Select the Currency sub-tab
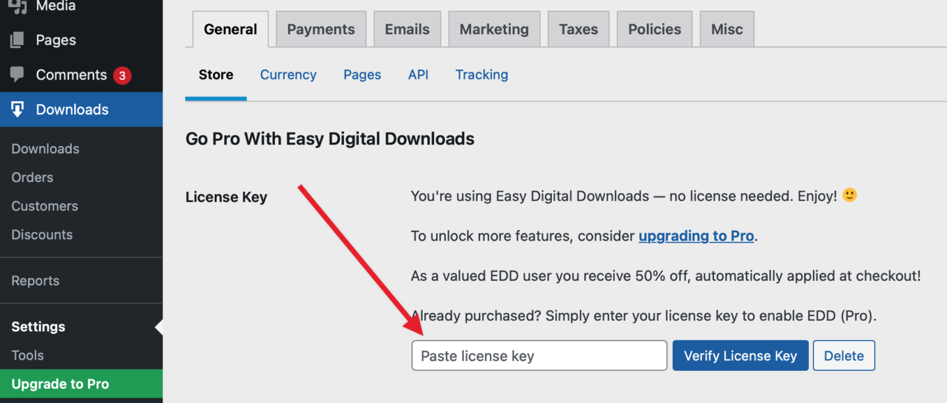This screenshot has width=947, height=403. pos(288,74)
